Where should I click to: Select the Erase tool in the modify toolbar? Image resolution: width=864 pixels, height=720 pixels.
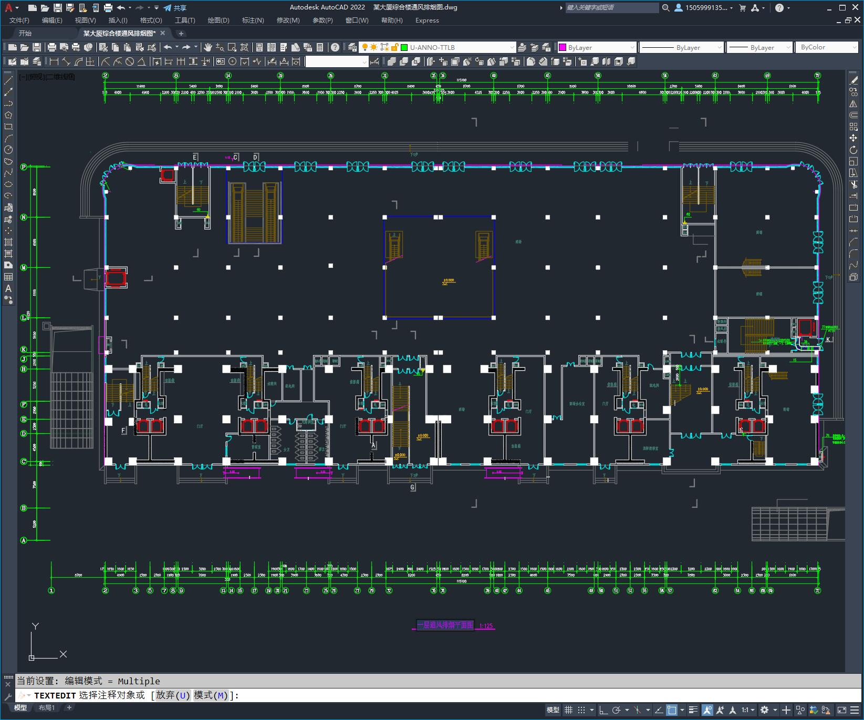(x=853, y=80)
